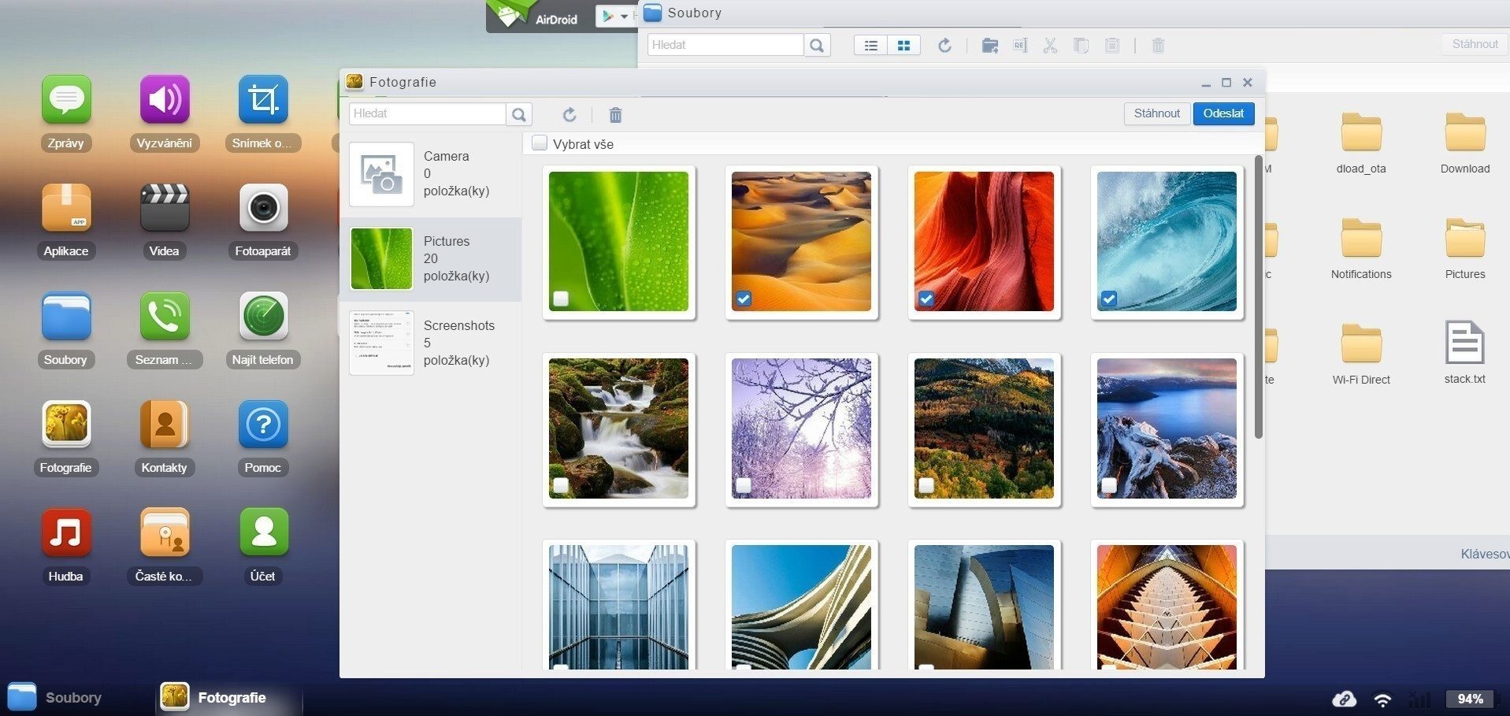Open the glass building photo thumbnail

pos(618,607)
